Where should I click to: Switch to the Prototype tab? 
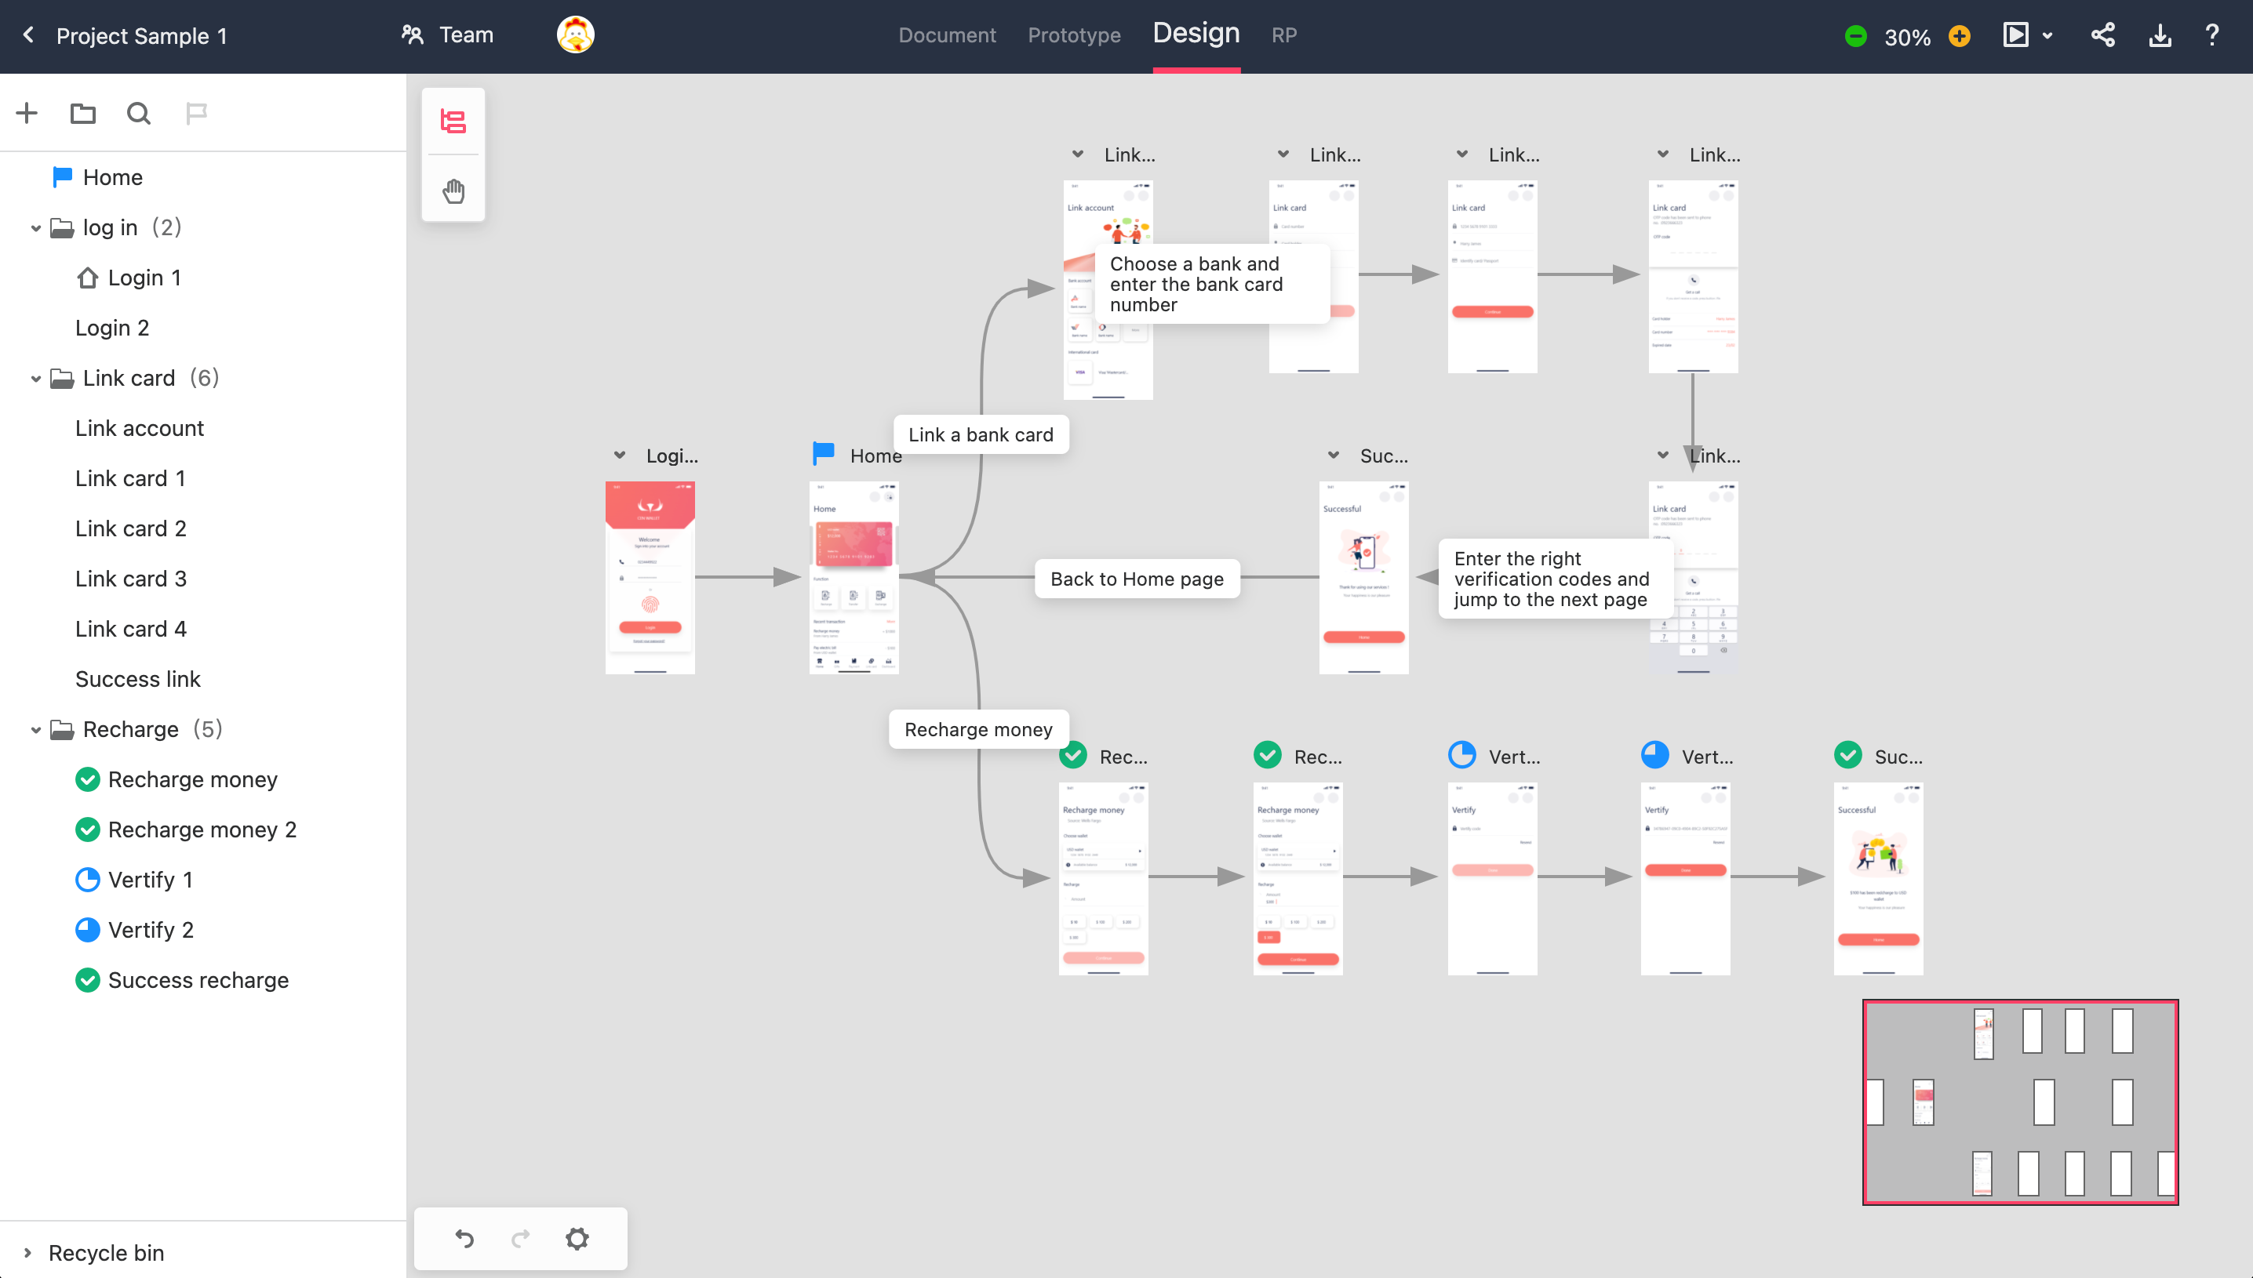(x=1074, y=35)
